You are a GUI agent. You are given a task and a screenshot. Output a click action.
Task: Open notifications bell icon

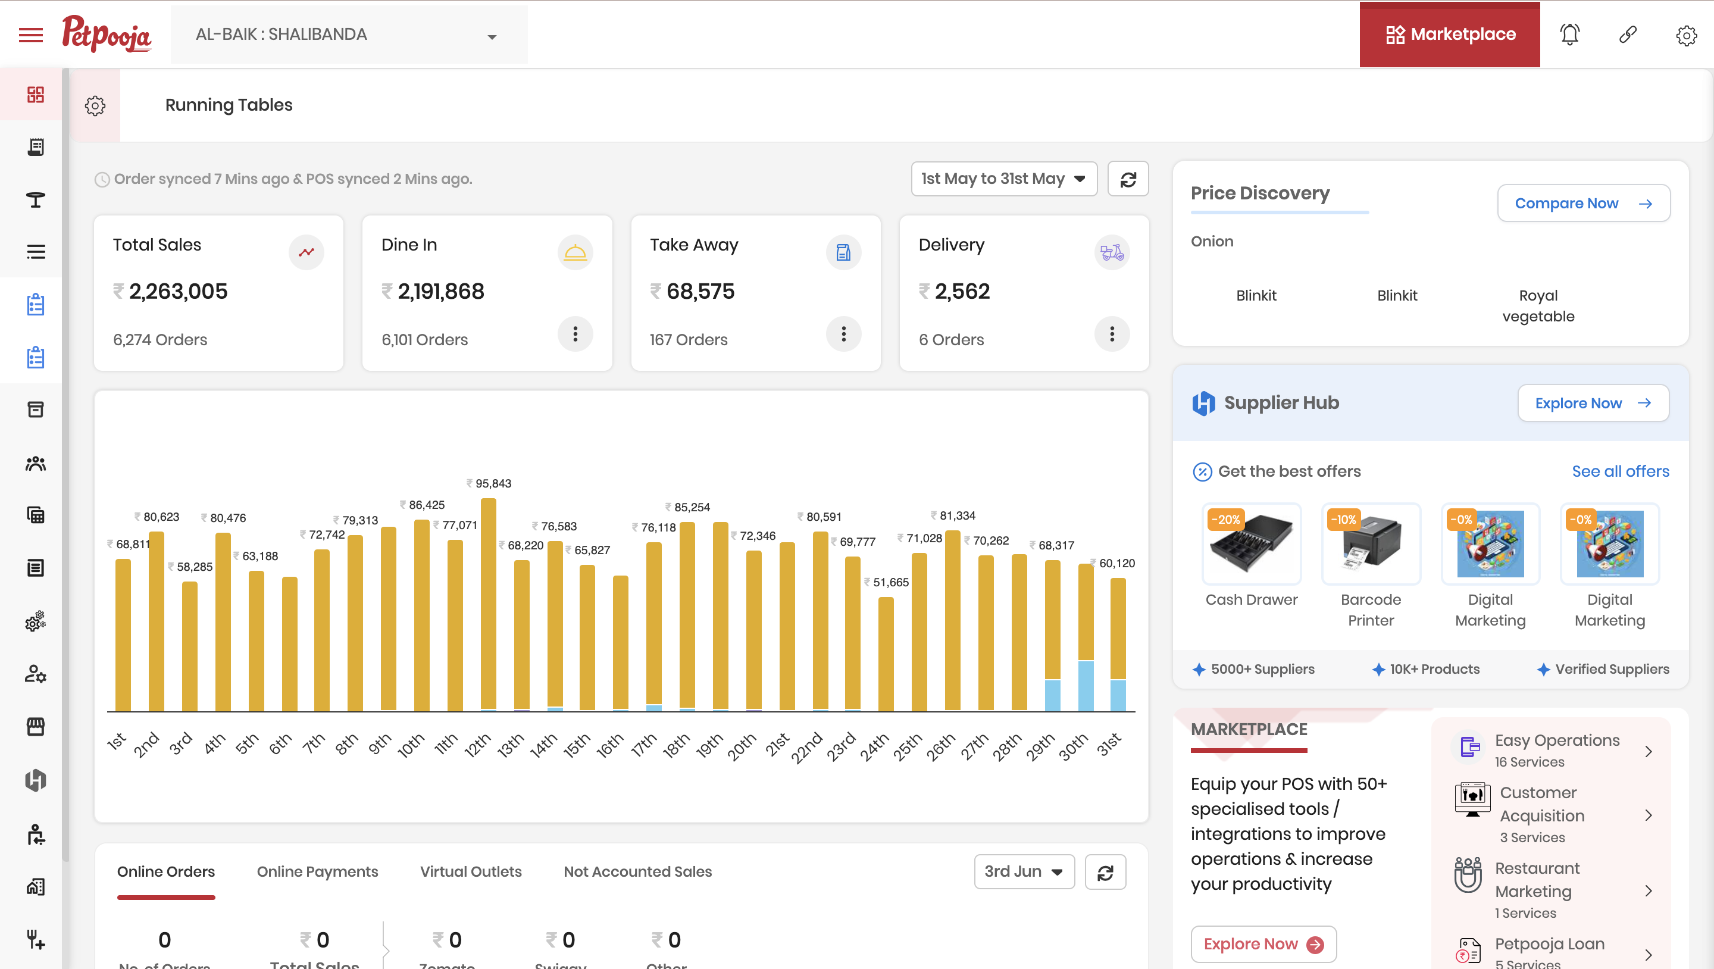pos(1569,34)
